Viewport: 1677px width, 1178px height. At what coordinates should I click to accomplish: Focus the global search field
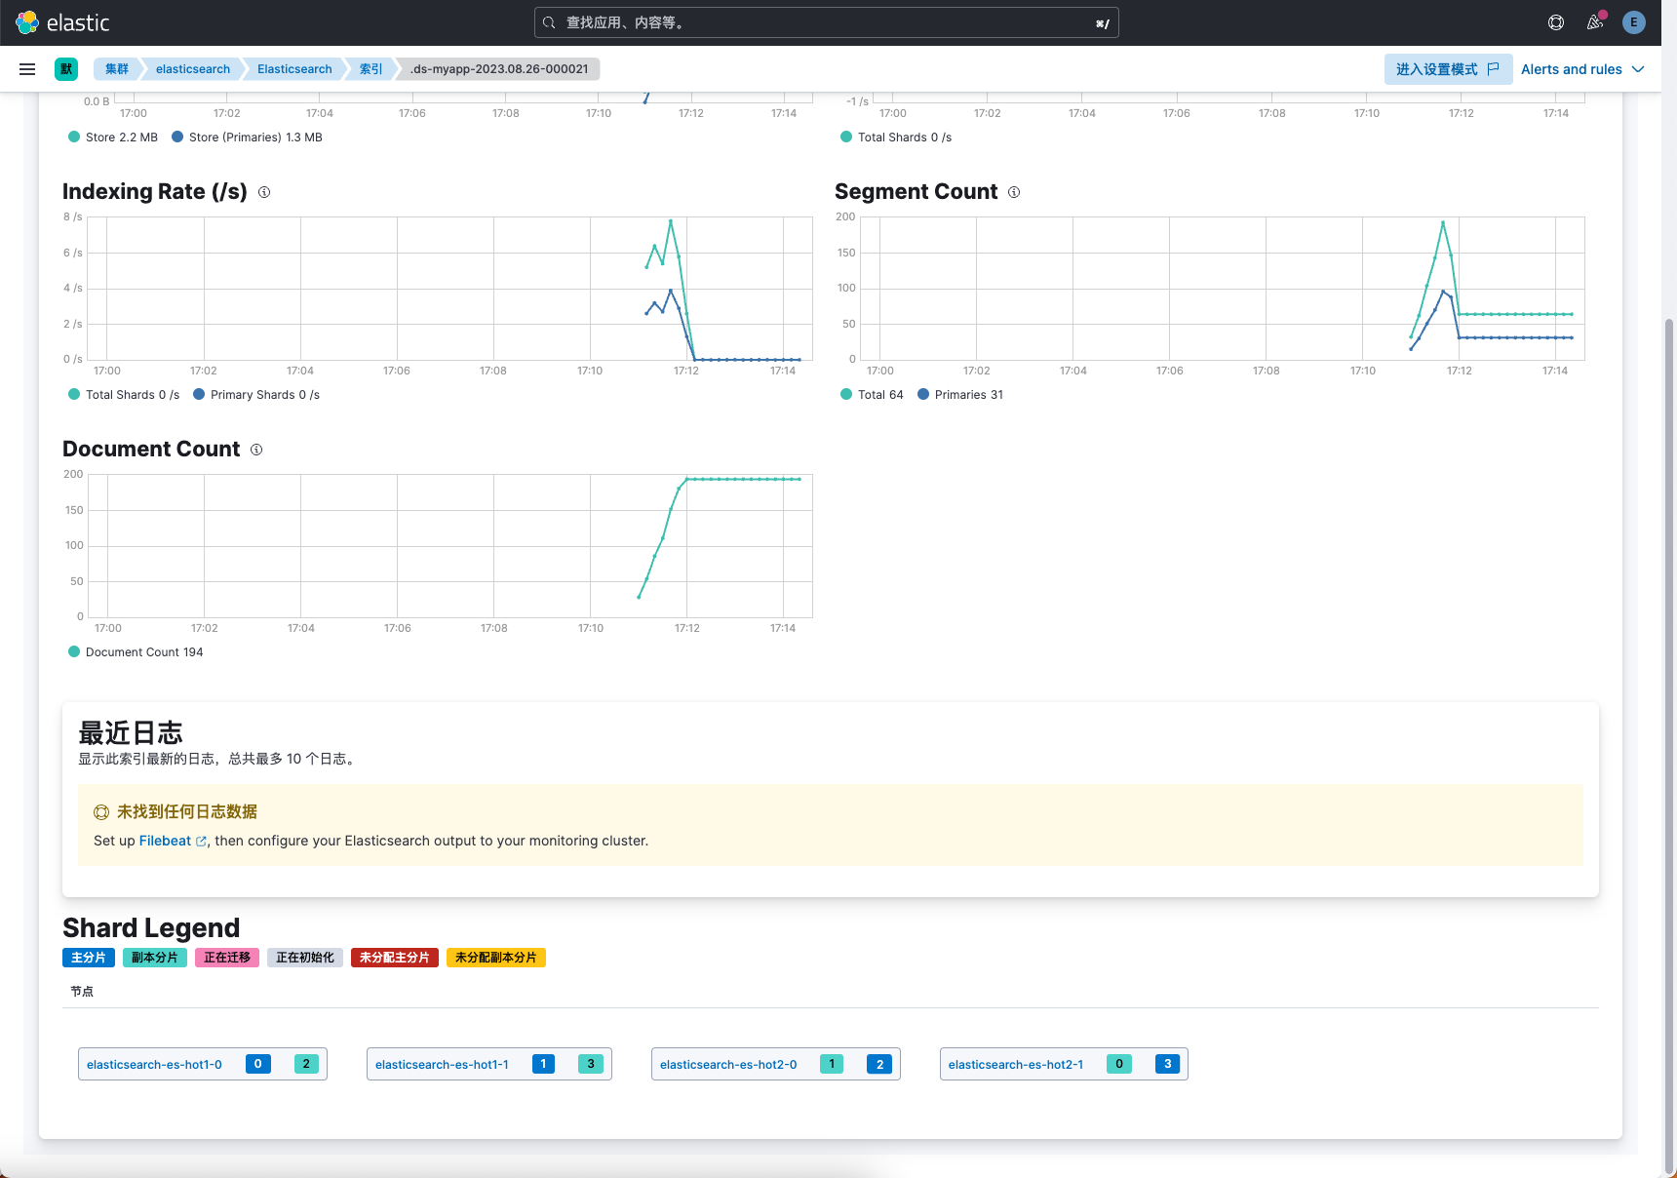[x=827, y=22]
